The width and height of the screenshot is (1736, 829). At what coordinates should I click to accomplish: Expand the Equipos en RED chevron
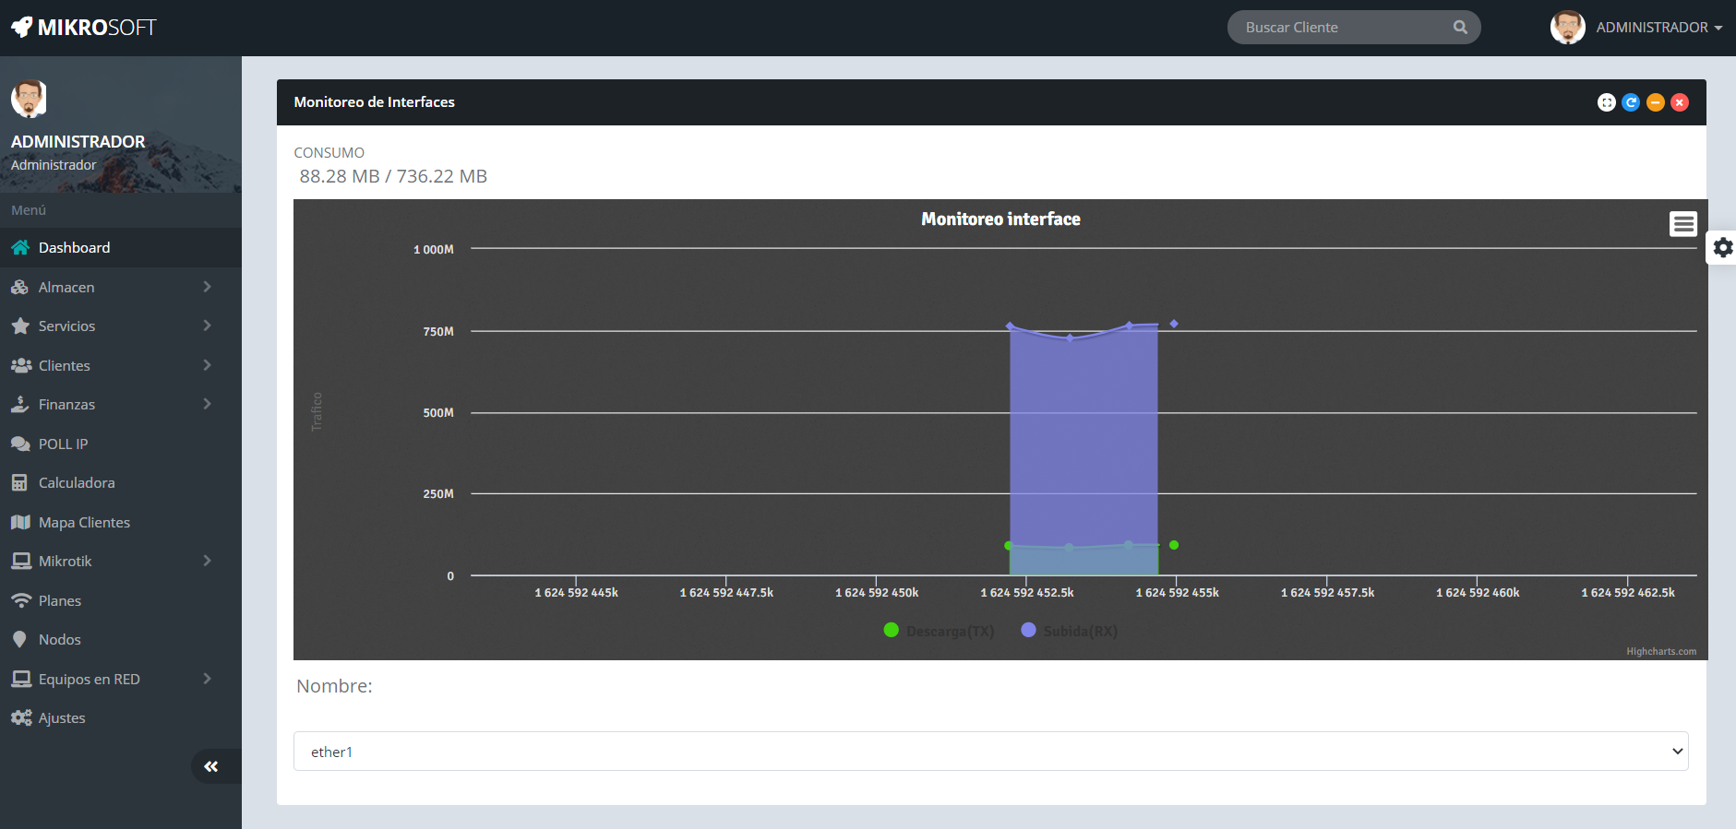(207, 680)
